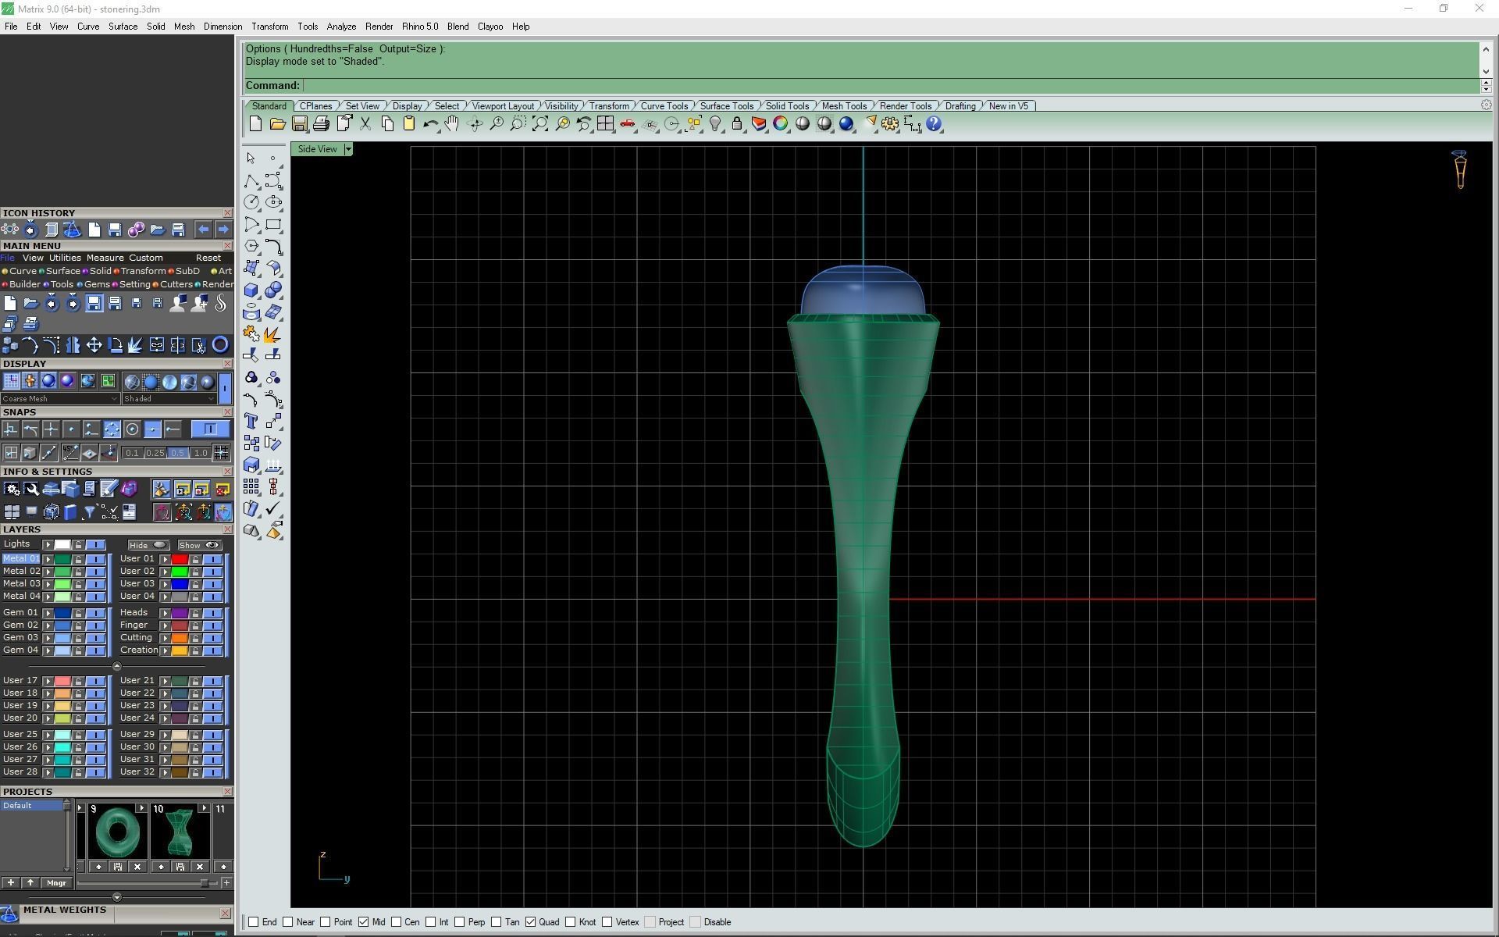The height and width of the screenshot is (937, 1499).
Task: Click the lock icon in Standard toolbar
Action: (736, 124)
